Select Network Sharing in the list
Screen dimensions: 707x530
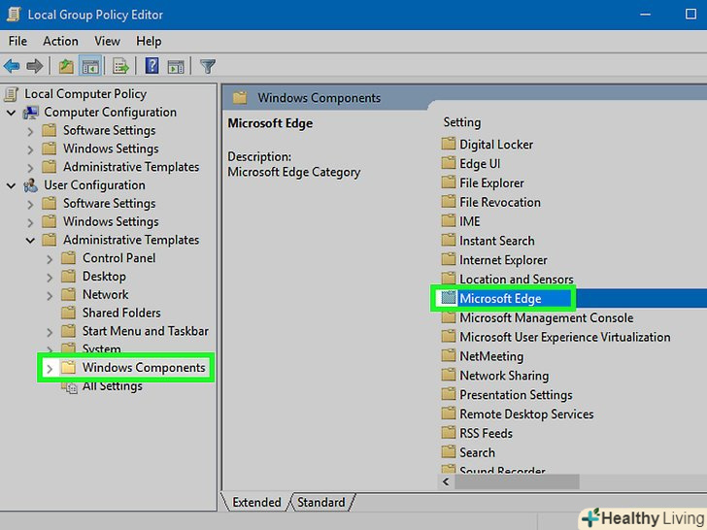pos(504,376)
